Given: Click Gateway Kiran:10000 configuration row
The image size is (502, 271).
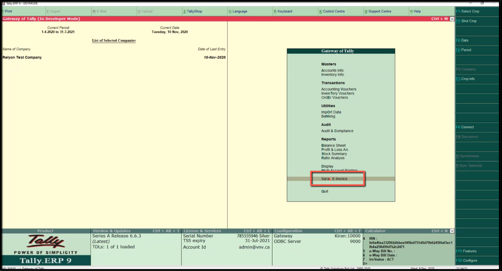Looking at the screenshot, I should 317,236.
